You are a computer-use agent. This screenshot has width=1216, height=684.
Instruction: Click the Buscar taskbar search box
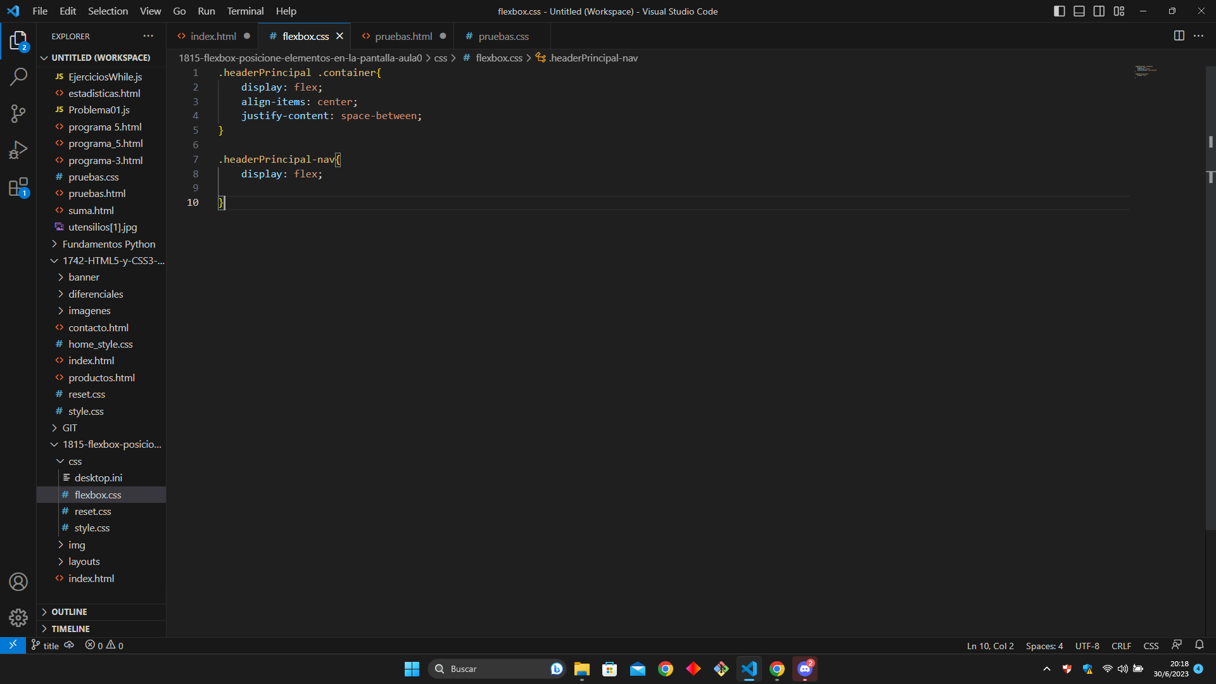[x=497, y=669]
